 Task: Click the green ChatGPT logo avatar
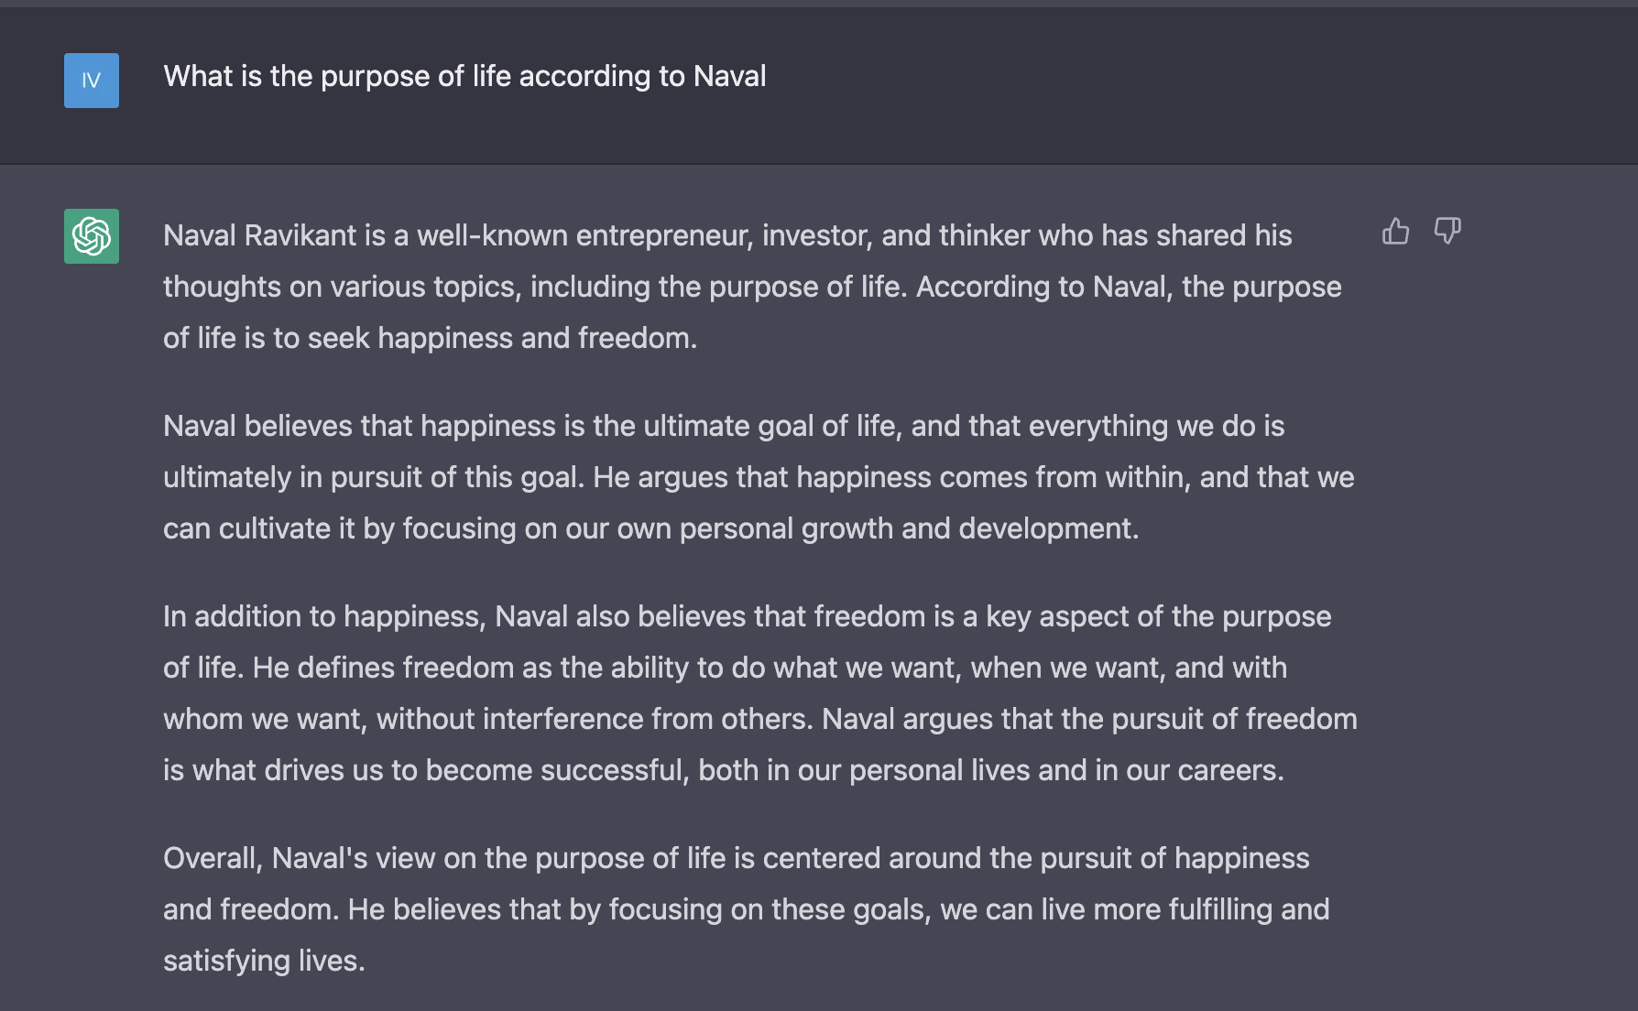92,236
